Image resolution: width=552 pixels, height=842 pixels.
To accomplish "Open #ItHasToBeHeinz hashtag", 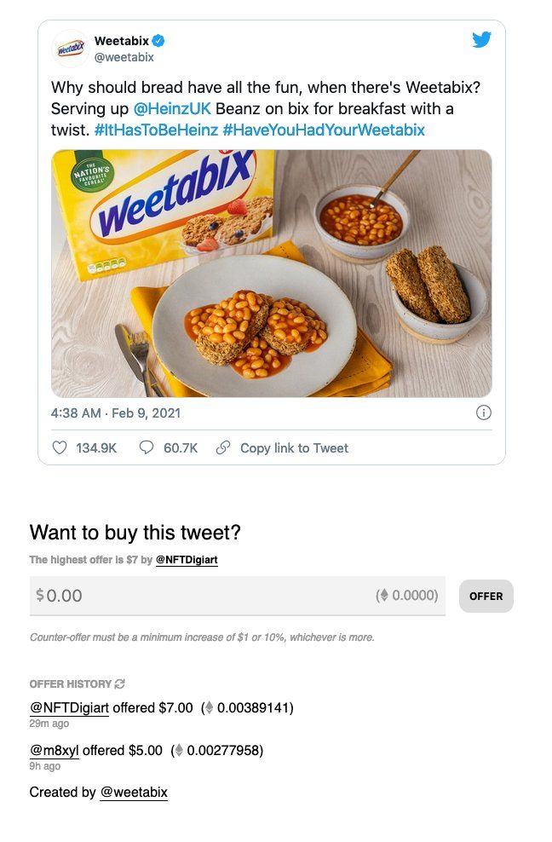I will [x=156, y=130].
